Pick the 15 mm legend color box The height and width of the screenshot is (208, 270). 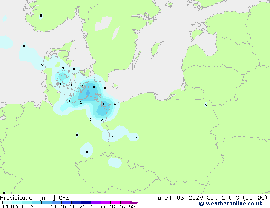[66, 202]
